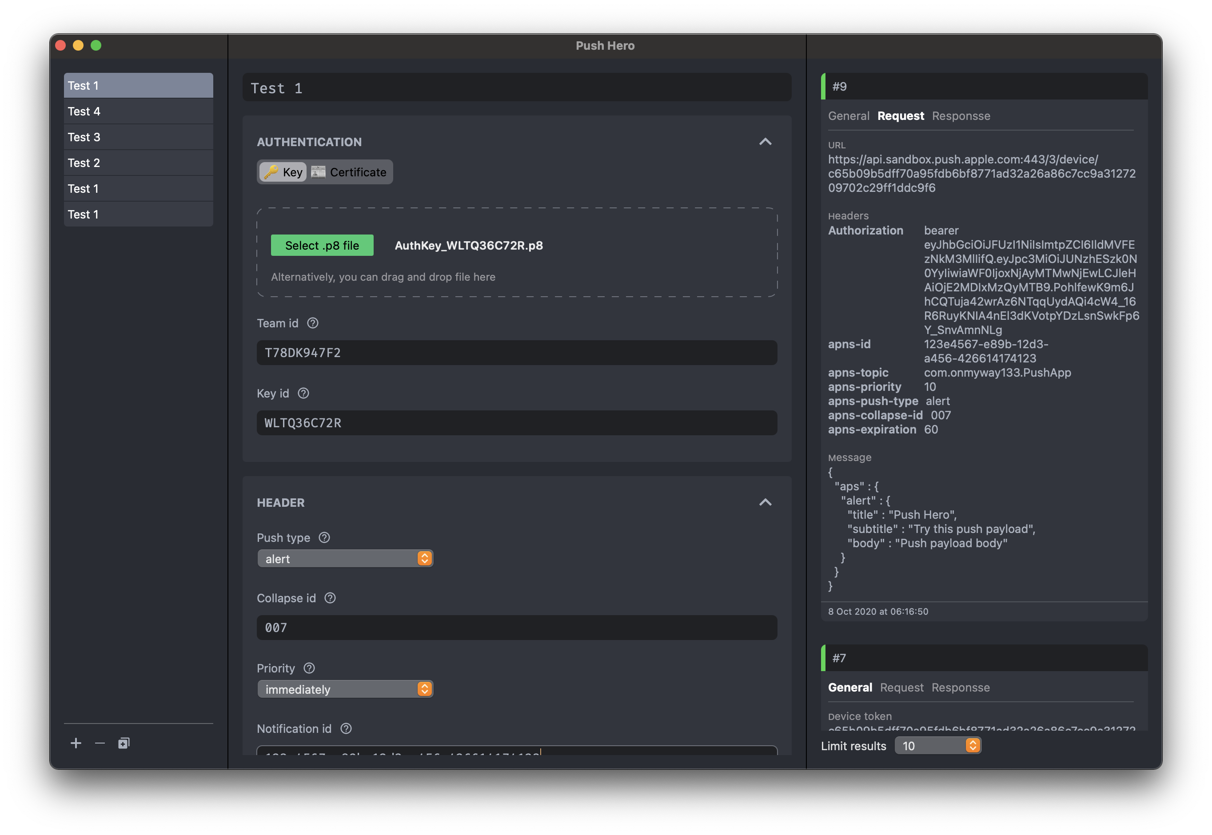Click the Team id input field

(517, 353)
